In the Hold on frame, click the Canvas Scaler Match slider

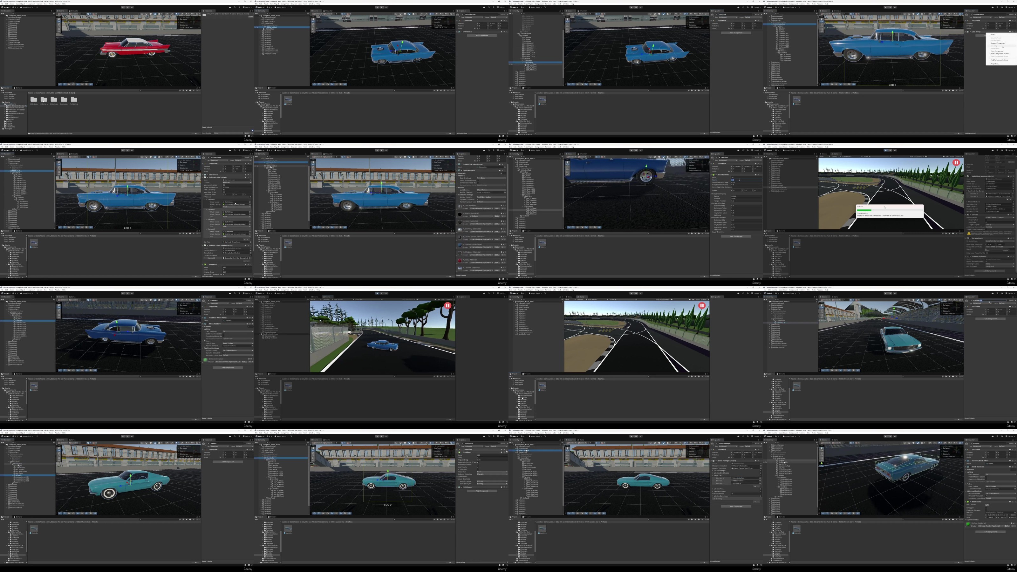[996, 249]
